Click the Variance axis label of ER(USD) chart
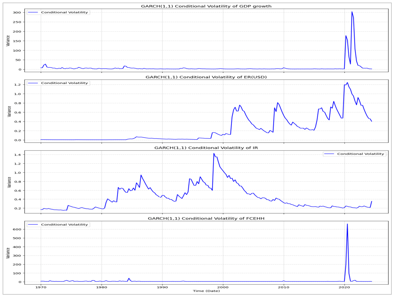The height and width of the screenshot is (297, 394). (9, 111)
